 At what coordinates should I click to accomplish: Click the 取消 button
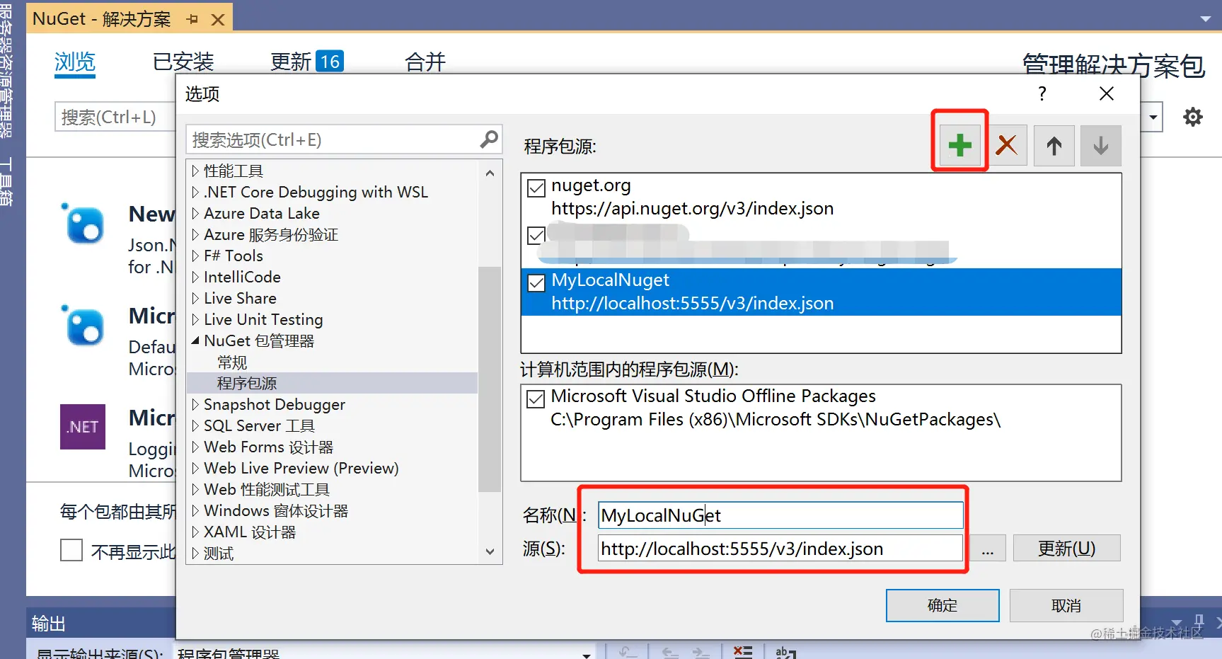point(1066,605)
